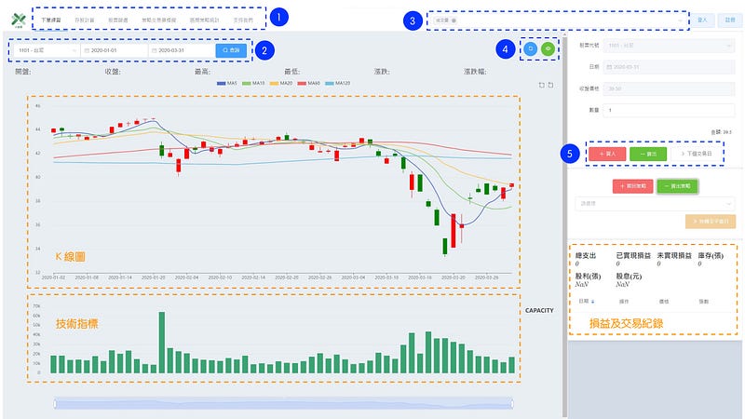Click the green X logo icon

coord(19,20)
